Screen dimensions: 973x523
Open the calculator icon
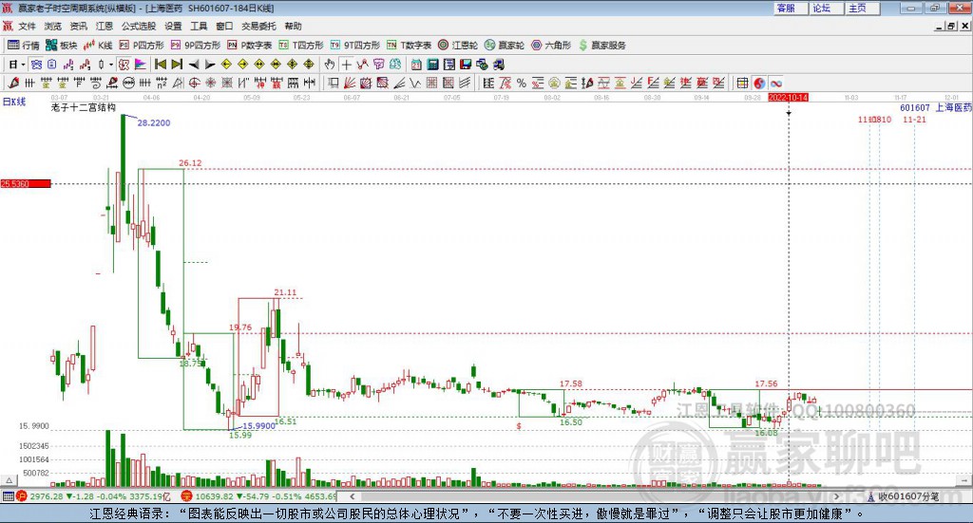pyautogui.click(x=432, y=65)
